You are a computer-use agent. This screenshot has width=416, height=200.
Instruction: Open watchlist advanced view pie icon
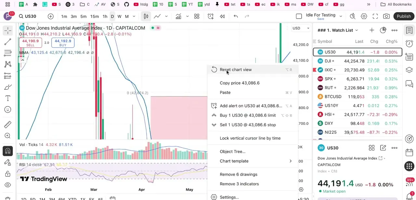pos(383,30)
